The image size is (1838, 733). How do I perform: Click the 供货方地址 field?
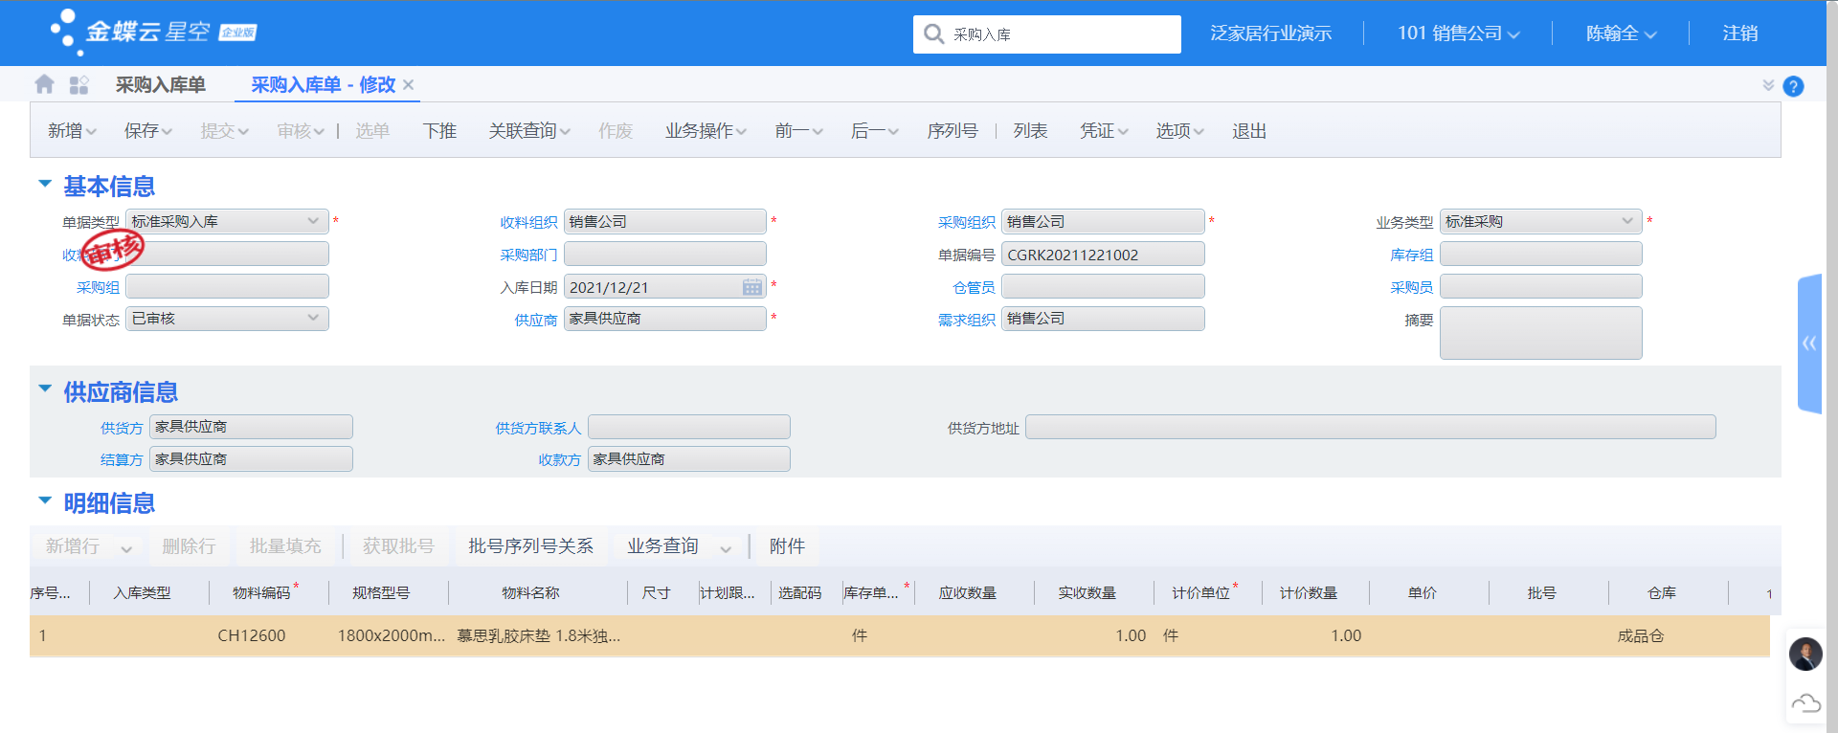1370,427
